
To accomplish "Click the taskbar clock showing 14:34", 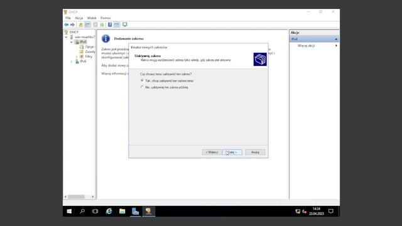I will tap(317, 212).
